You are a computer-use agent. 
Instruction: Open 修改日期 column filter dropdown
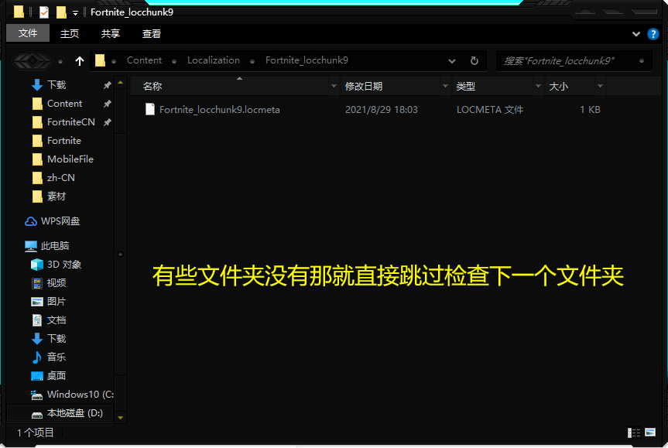coord(445,87)
